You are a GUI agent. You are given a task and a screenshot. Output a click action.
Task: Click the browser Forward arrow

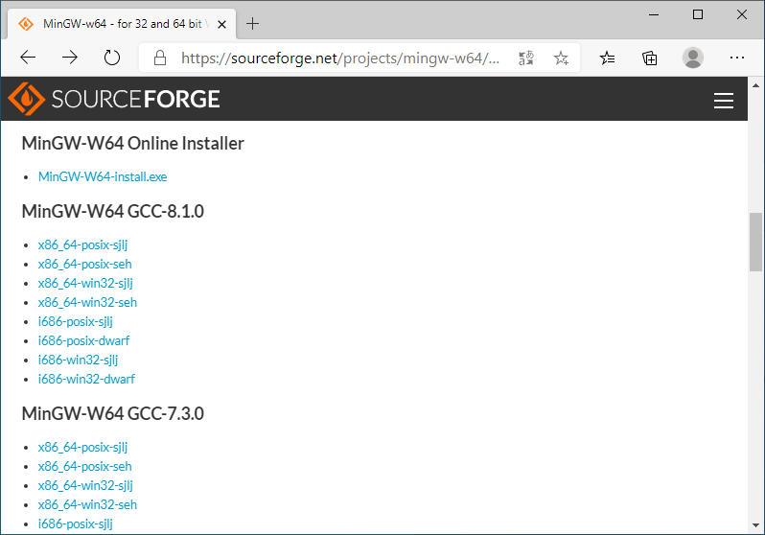[70, 58]
